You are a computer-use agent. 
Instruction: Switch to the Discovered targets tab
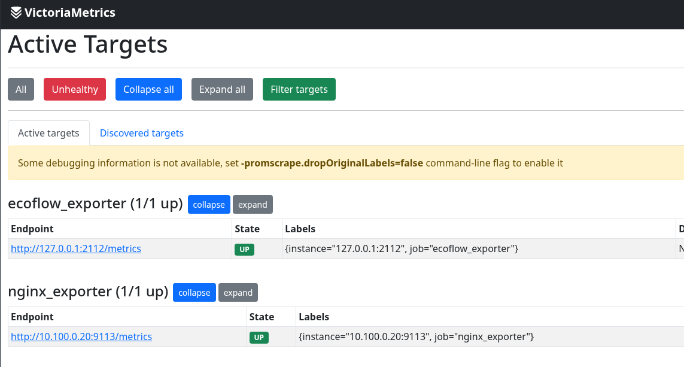click(x=141, y=133)
